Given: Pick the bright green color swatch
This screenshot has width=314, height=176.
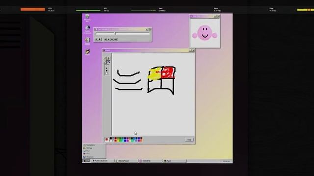Looking at the screenshot, I should pos(120,141).
